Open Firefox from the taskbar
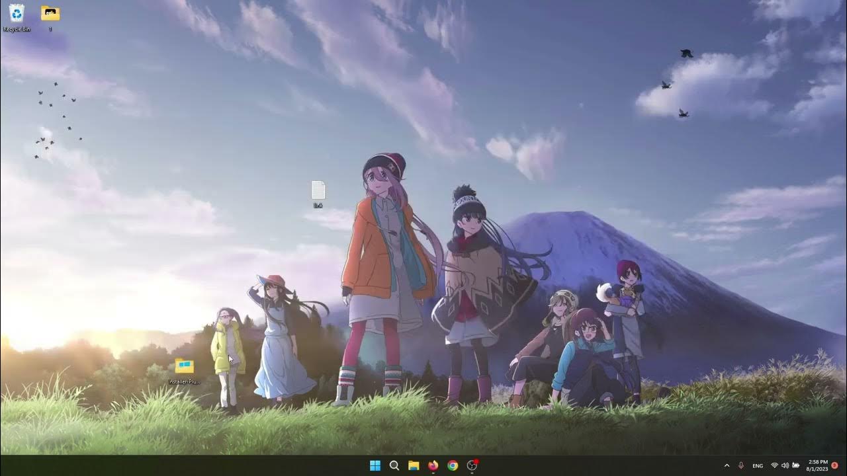This screenshot has height=476, width=847. click(x=433, y=465)
